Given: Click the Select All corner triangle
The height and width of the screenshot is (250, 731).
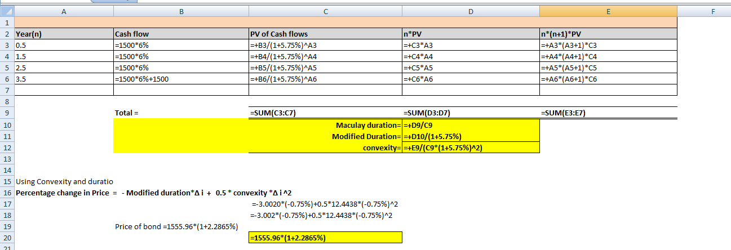Looking at the screenshot, I should [7, 11].
